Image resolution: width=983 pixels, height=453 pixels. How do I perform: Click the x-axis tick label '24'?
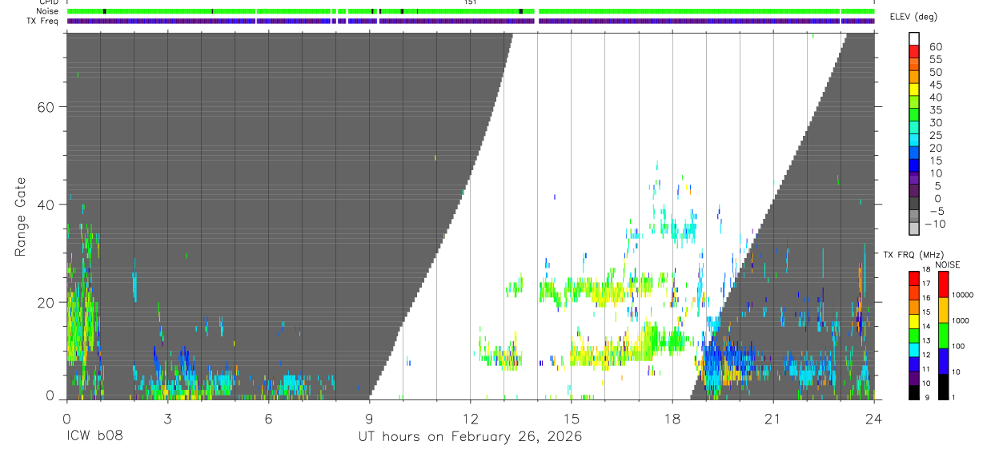tap(873, 419)
